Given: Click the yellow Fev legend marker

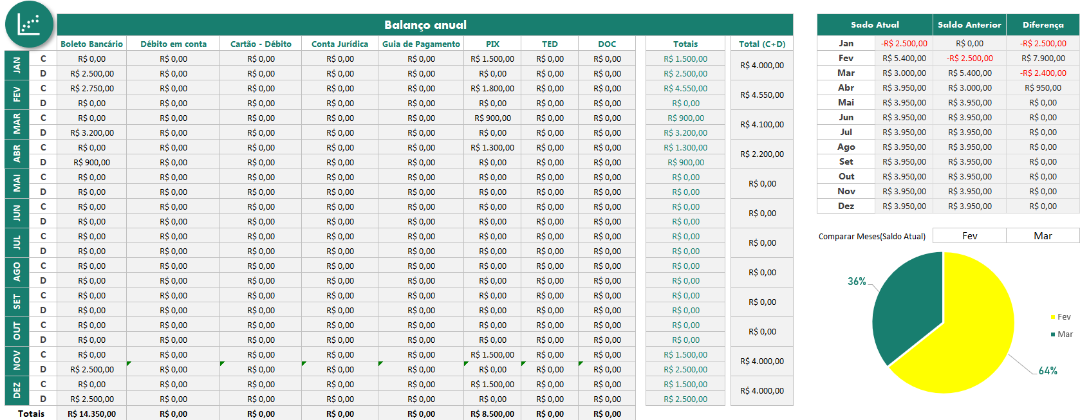Looking at the screenshot, I should point(1053,317).
